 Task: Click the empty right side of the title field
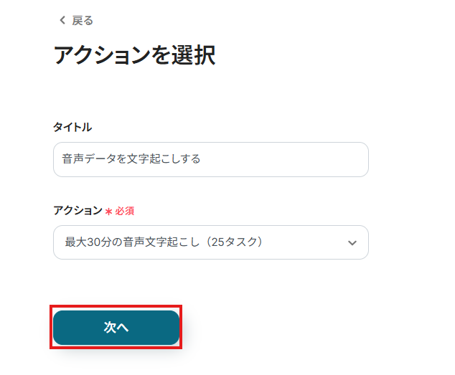tap(301, 159)
